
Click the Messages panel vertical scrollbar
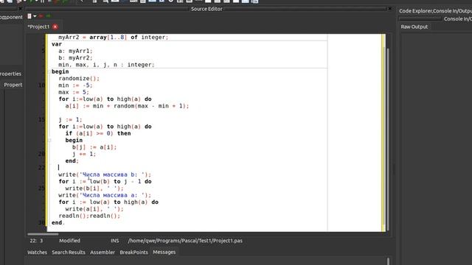pyautogui.click(x=388, y=261)
